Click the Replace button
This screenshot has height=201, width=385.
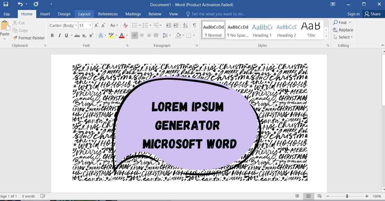[x=343, y=30]
